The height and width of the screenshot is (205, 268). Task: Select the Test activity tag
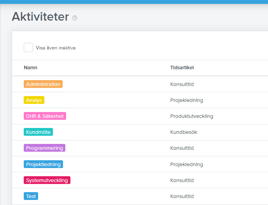pos(31,196)
